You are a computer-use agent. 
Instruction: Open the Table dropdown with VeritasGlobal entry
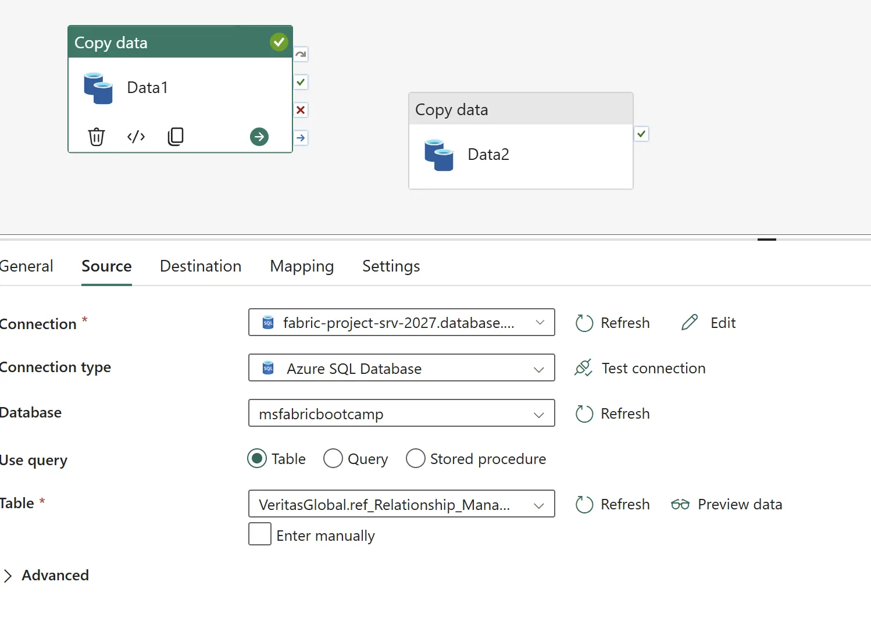coord(402,504)
